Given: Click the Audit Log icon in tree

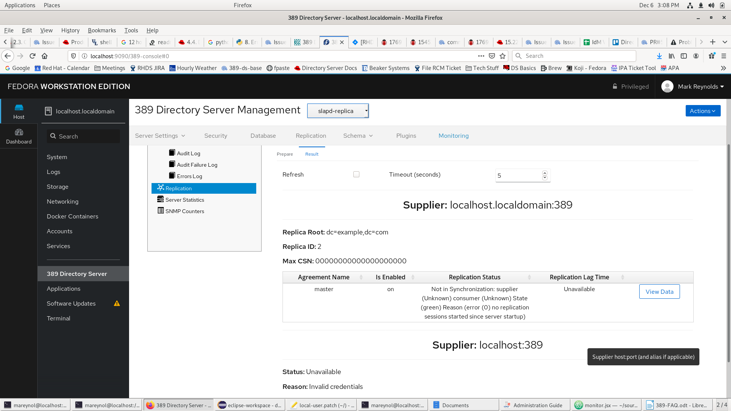Looking at the screenshot, I should [172, 153].
